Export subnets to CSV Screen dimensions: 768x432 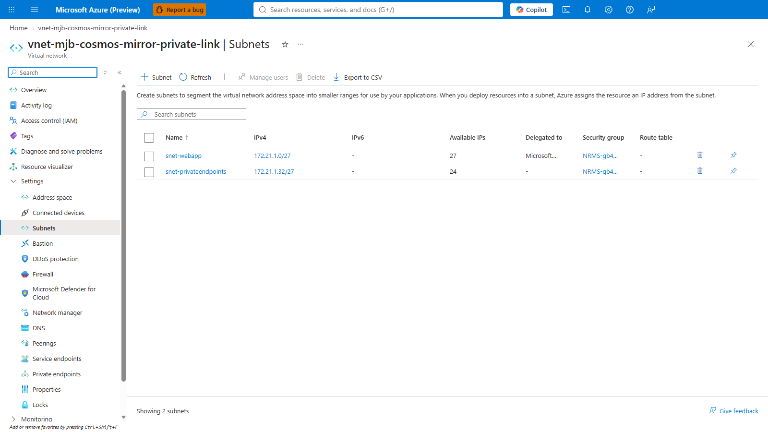point(358,77)
